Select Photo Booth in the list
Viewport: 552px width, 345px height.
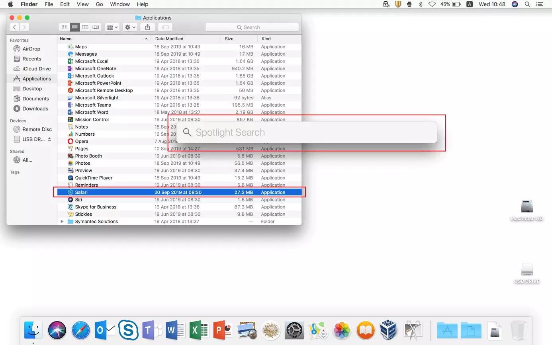click(x=179, y=156)
